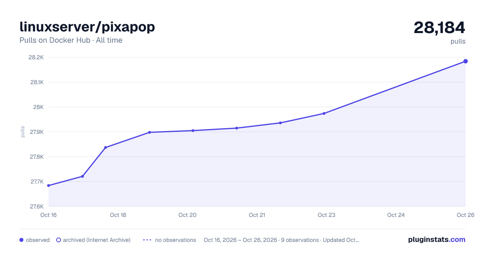Click the 27.6K y-axis label
The image size is (485, 254).
[36, 206]
